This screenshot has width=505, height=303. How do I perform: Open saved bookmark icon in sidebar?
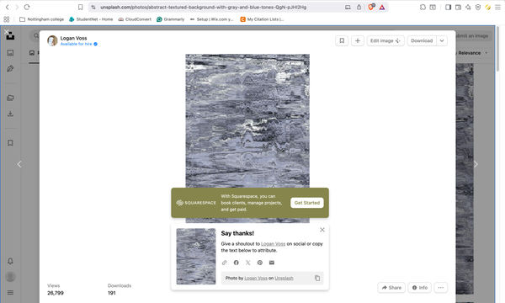(x=10, y=142)
